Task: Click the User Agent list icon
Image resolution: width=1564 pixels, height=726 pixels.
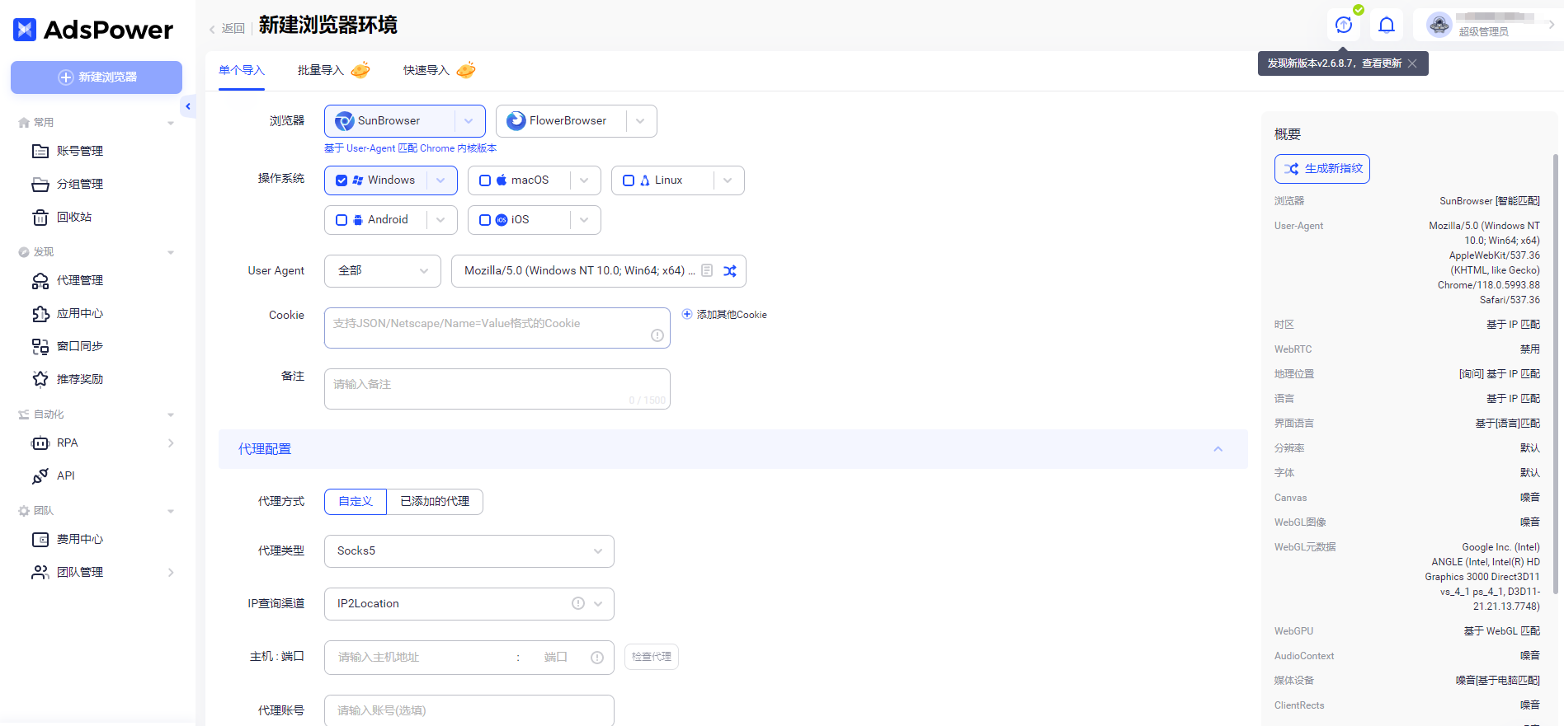Action: coord(707,271)
